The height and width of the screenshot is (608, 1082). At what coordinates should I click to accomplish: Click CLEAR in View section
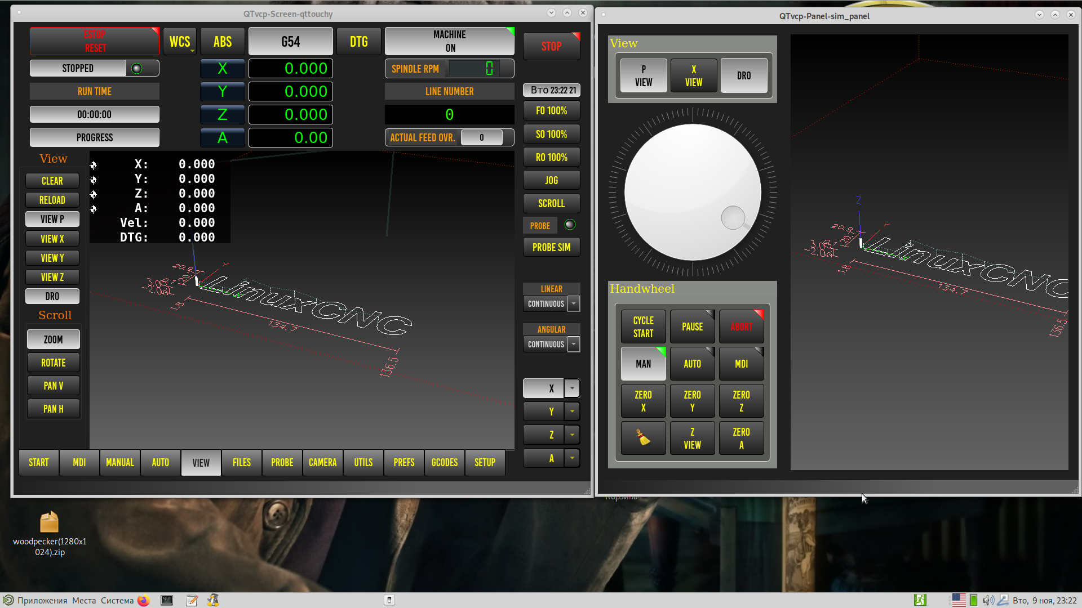[x=52, y=181]
